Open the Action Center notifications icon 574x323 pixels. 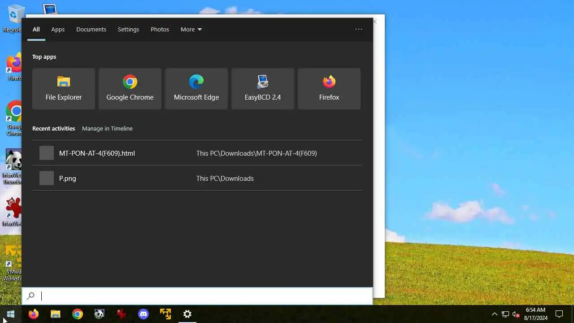pos(559,314)
